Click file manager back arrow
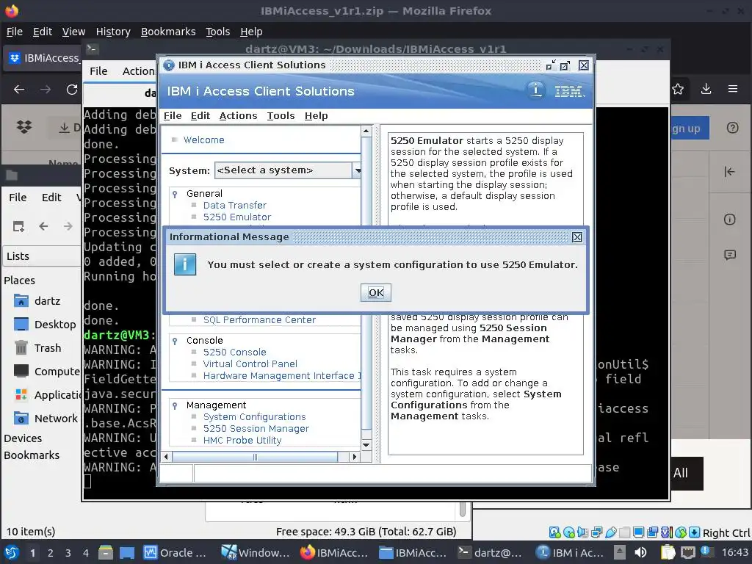Viewport: 752px width, 564px height. [x=43, y=226]
